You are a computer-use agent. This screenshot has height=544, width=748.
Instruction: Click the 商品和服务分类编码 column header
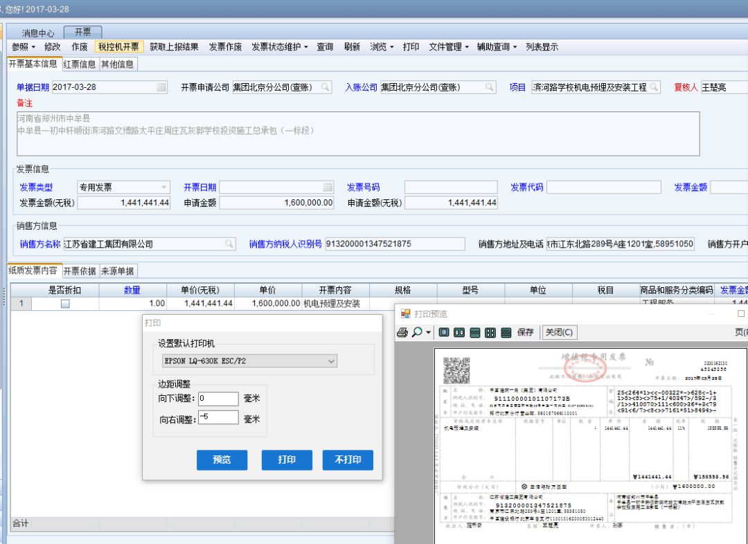click(x=677, y=290)
